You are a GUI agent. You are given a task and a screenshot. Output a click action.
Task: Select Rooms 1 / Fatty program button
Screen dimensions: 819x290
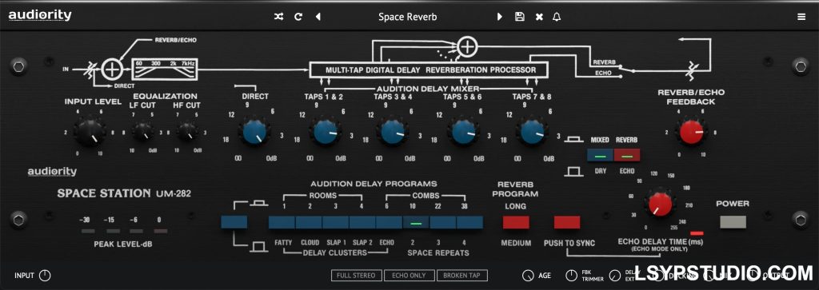coord(282,222)
